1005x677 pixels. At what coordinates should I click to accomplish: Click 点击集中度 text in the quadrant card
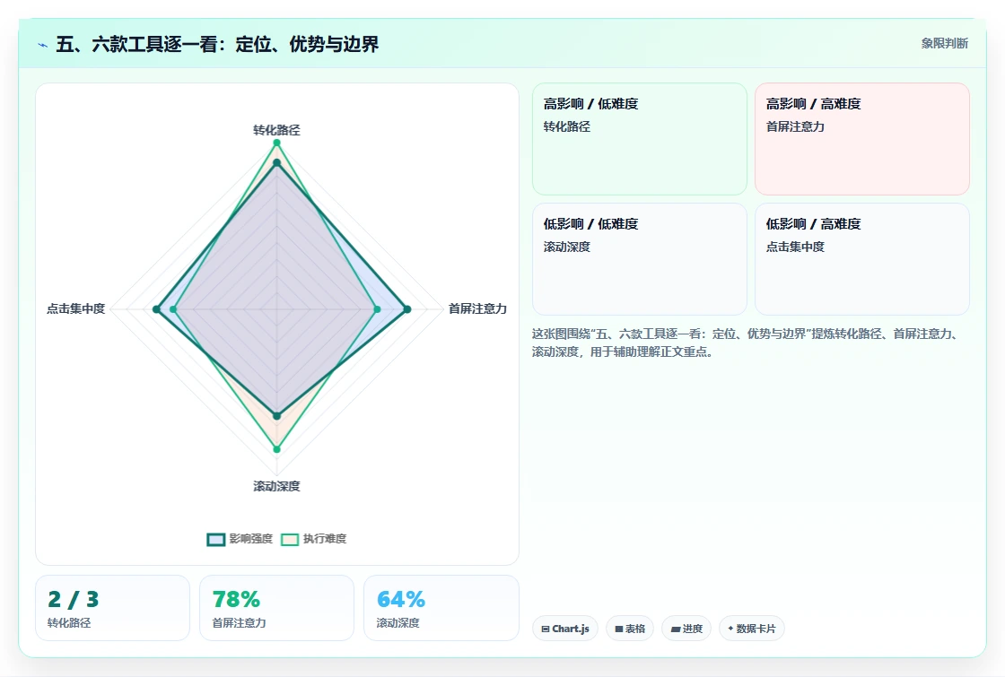[795, 247]
